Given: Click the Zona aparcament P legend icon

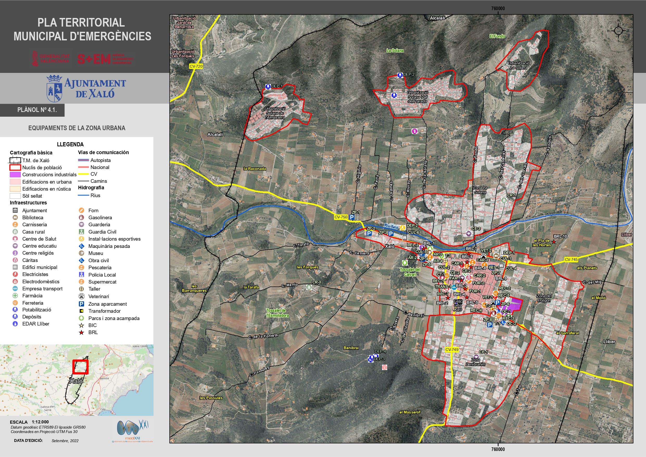Looking at the screenshot, I should [x=81, y=304].
